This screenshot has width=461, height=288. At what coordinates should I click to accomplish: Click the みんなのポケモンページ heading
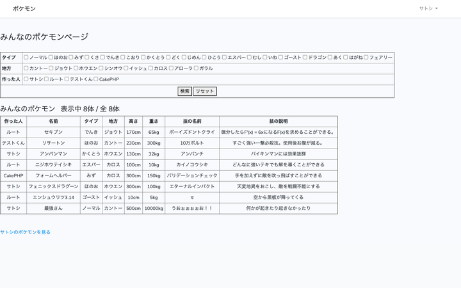click(x=44, y=36)
